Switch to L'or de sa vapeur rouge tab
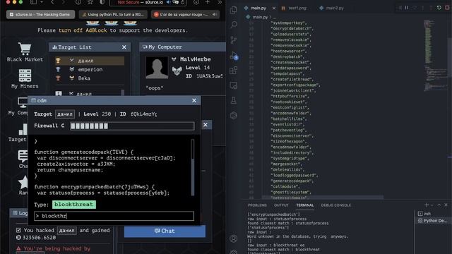This screenshot has width=452, height=254. [185, 14]
